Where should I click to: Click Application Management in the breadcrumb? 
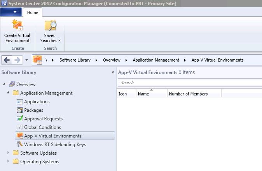pos(156,60)
